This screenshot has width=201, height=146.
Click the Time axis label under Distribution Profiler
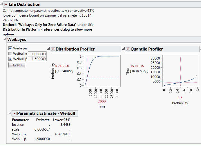102,106
